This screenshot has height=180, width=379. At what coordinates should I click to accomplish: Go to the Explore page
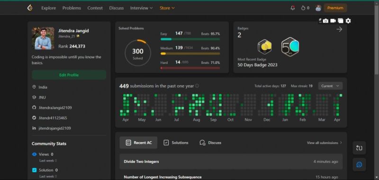pyautogui.click(x=49, y=8)
